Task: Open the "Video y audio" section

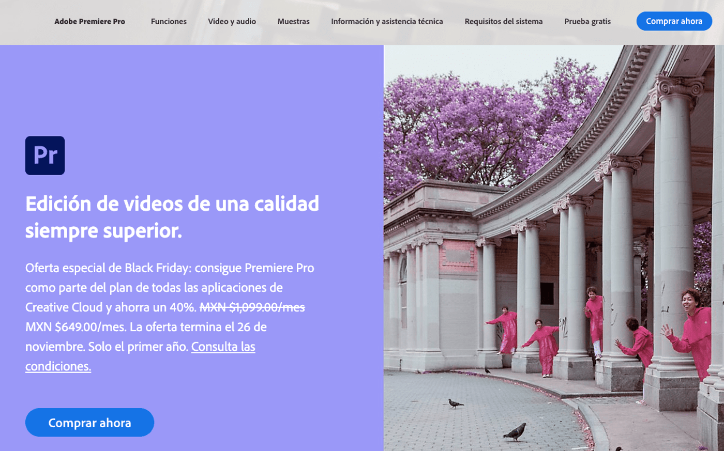Action: [x=232, y=22]
